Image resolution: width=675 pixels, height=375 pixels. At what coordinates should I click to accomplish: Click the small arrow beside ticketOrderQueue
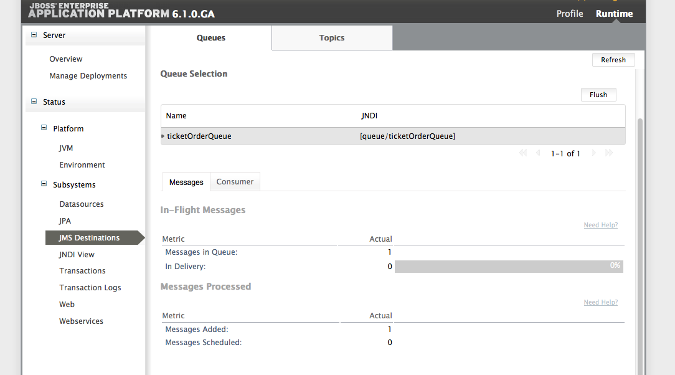tap(162, 136)
